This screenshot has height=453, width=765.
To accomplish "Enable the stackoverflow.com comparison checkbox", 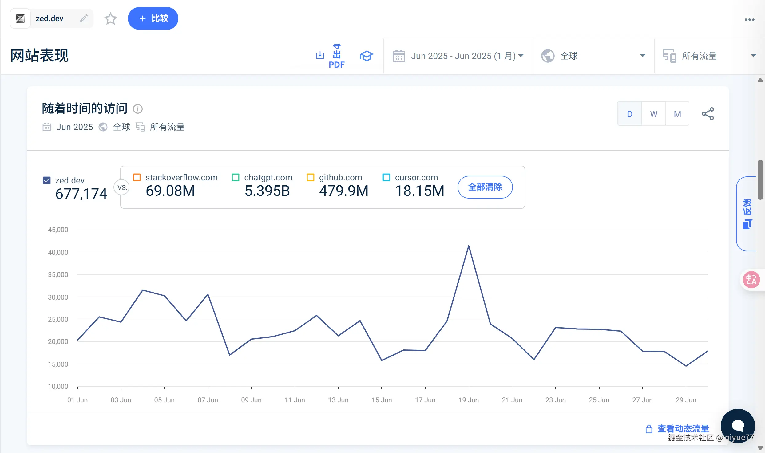I will [137, 177].
